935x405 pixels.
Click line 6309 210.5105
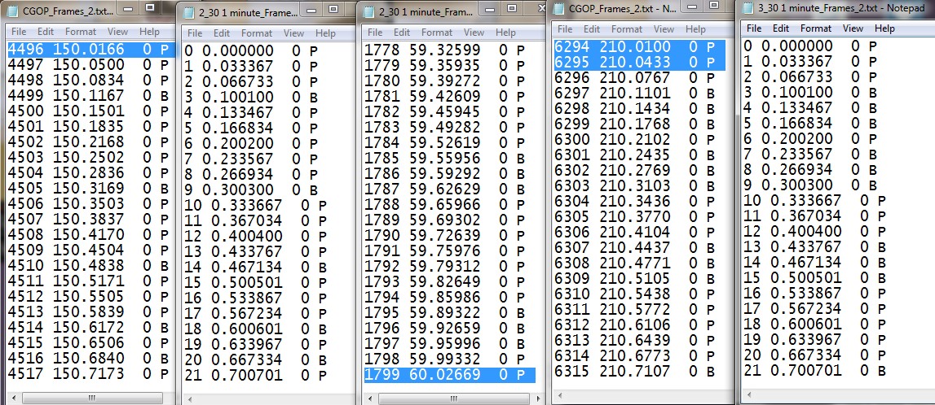tap(635, 279)
